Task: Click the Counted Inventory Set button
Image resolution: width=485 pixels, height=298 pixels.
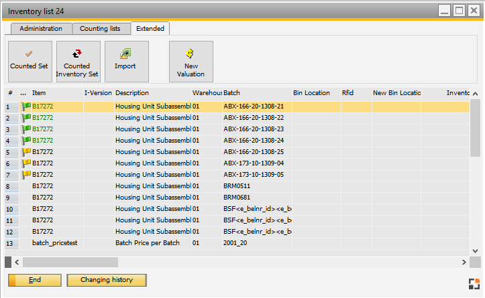Action: (x=78, y=62)
